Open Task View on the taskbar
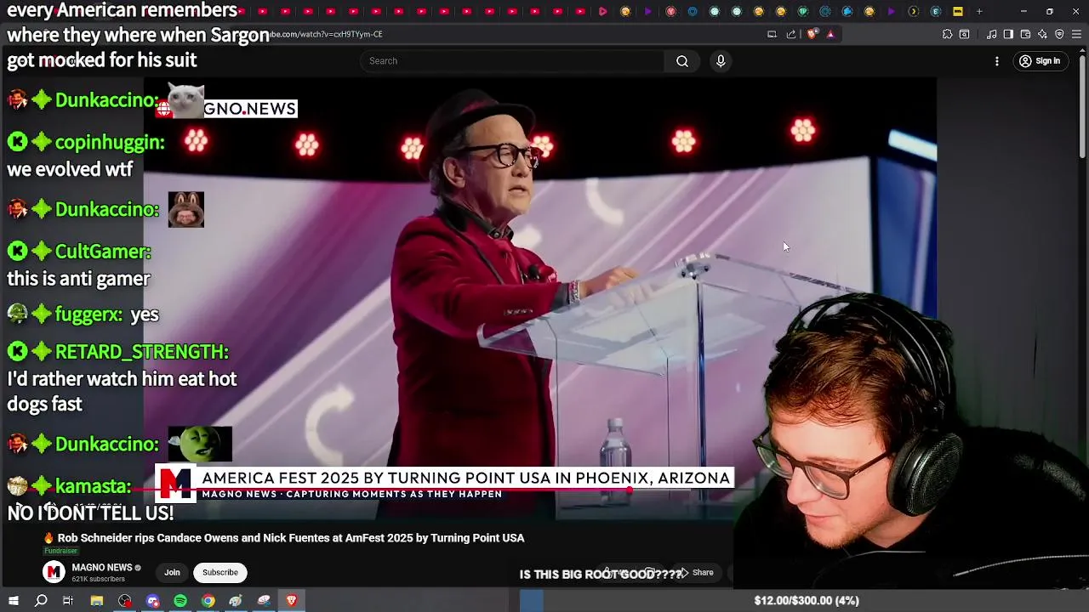The image size is (1089, 612). click(x=68, y=601)
